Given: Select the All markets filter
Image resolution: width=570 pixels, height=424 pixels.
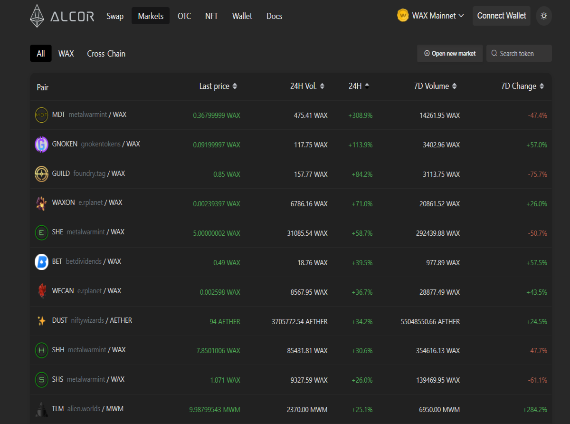Looking at the screenshot, I should [41, 54].
